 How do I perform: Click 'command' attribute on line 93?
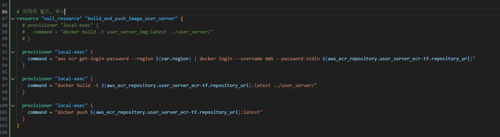click(x=37, y=58)
